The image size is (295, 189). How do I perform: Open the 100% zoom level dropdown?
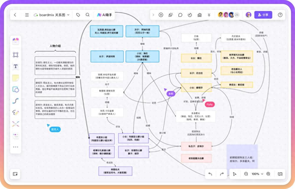click(257, 174)
